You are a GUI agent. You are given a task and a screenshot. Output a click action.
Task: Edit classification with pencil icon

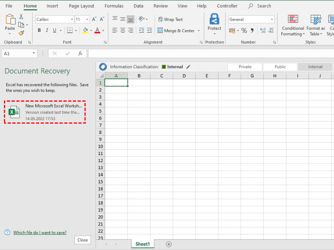click(188, 67)
